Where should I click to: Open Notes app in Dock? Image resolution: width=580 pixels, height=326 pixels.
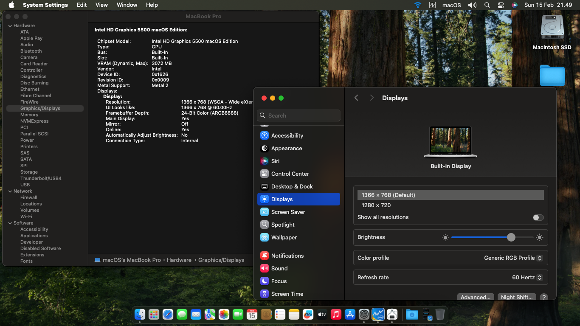click(x=294, y=315)
